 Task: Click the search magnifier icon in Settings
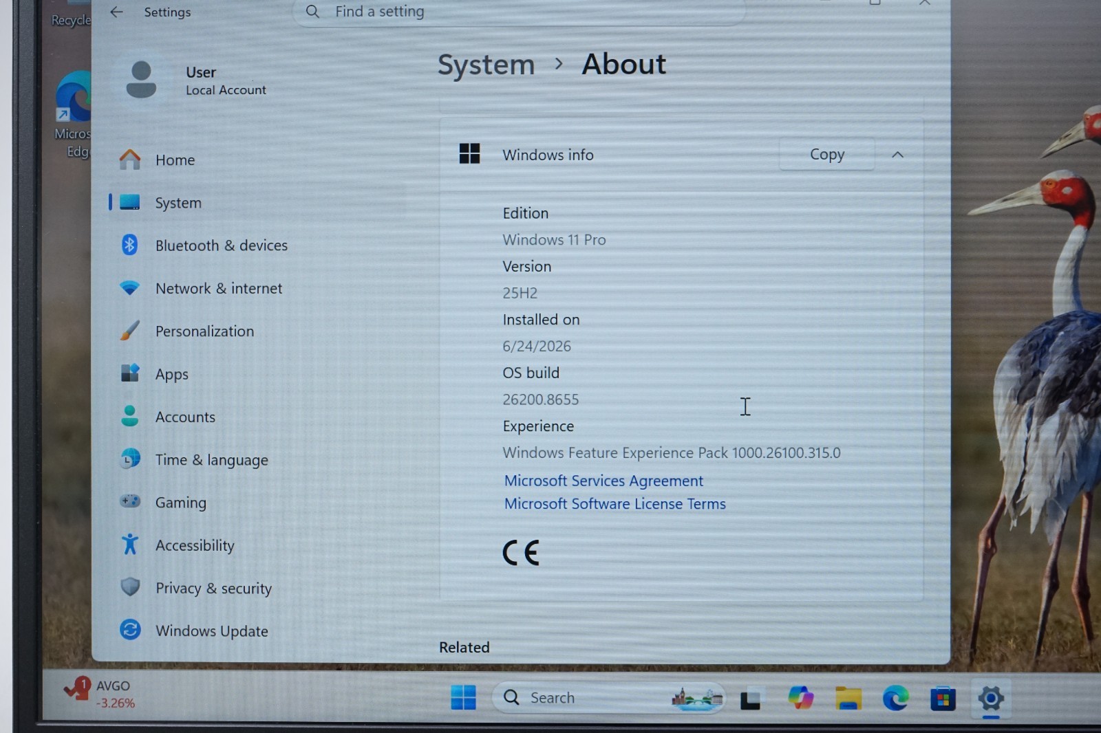point(312,12)
